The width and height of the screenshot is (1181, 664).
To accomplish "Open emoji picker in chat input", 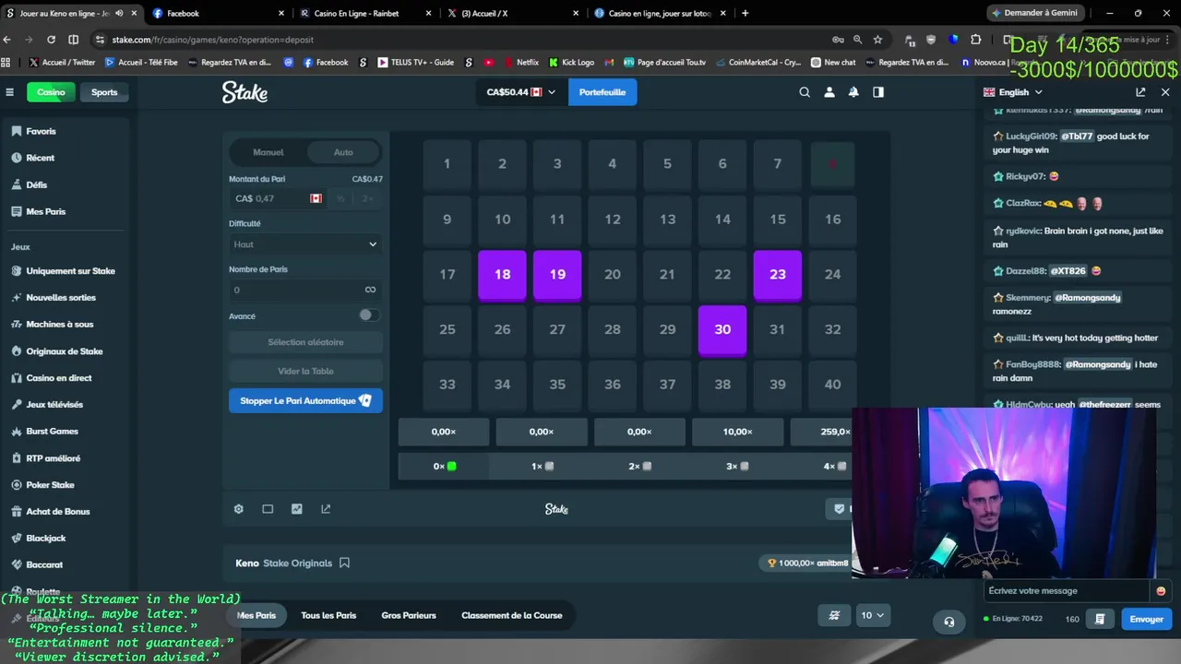I will pos(1161,591).
